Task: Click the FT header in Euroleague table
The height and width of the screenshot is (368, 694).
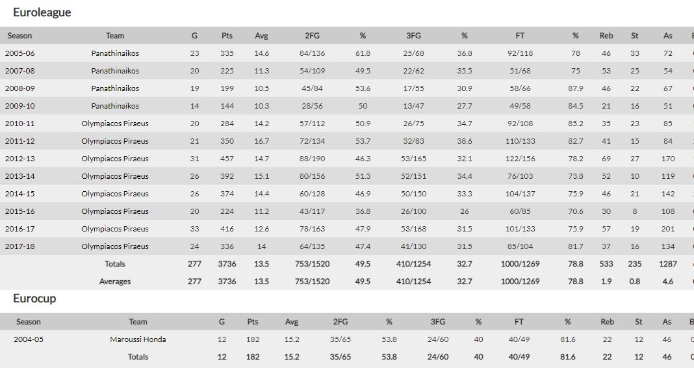Action: pos(520,36)
